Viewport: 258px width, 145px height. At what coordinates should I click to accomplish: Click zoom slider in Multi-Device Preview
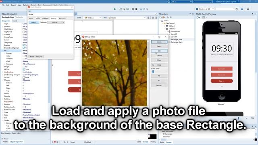pos(238,118)
